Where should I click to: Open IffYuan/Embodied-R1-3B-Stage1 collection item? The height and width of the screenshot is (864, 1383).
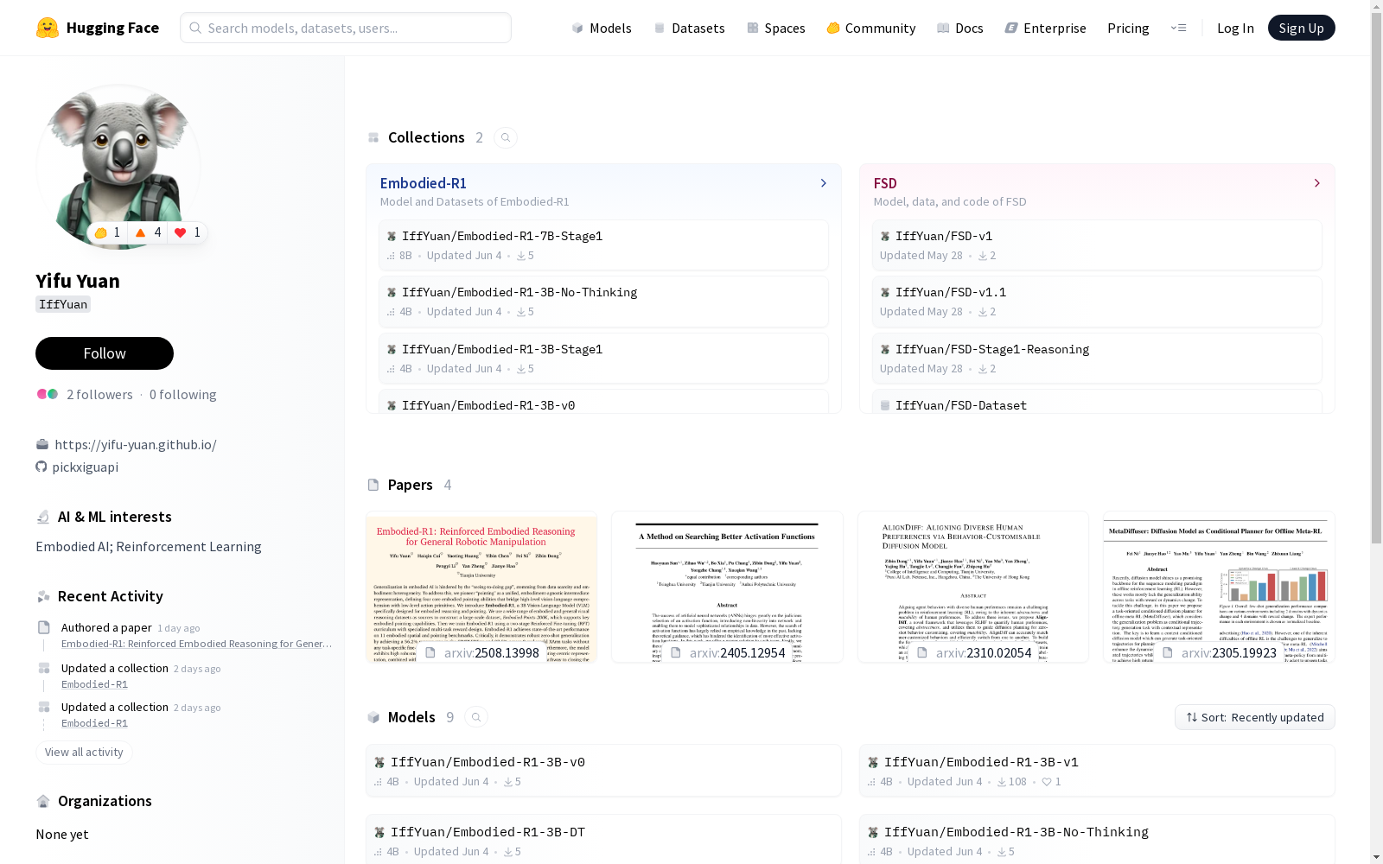[603, 358]
